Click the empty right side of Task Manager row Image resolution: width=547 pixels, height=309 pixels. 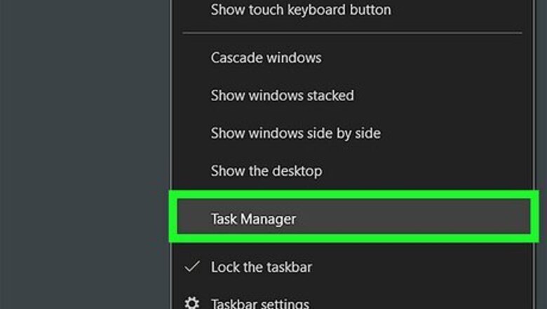pos(435,219)
